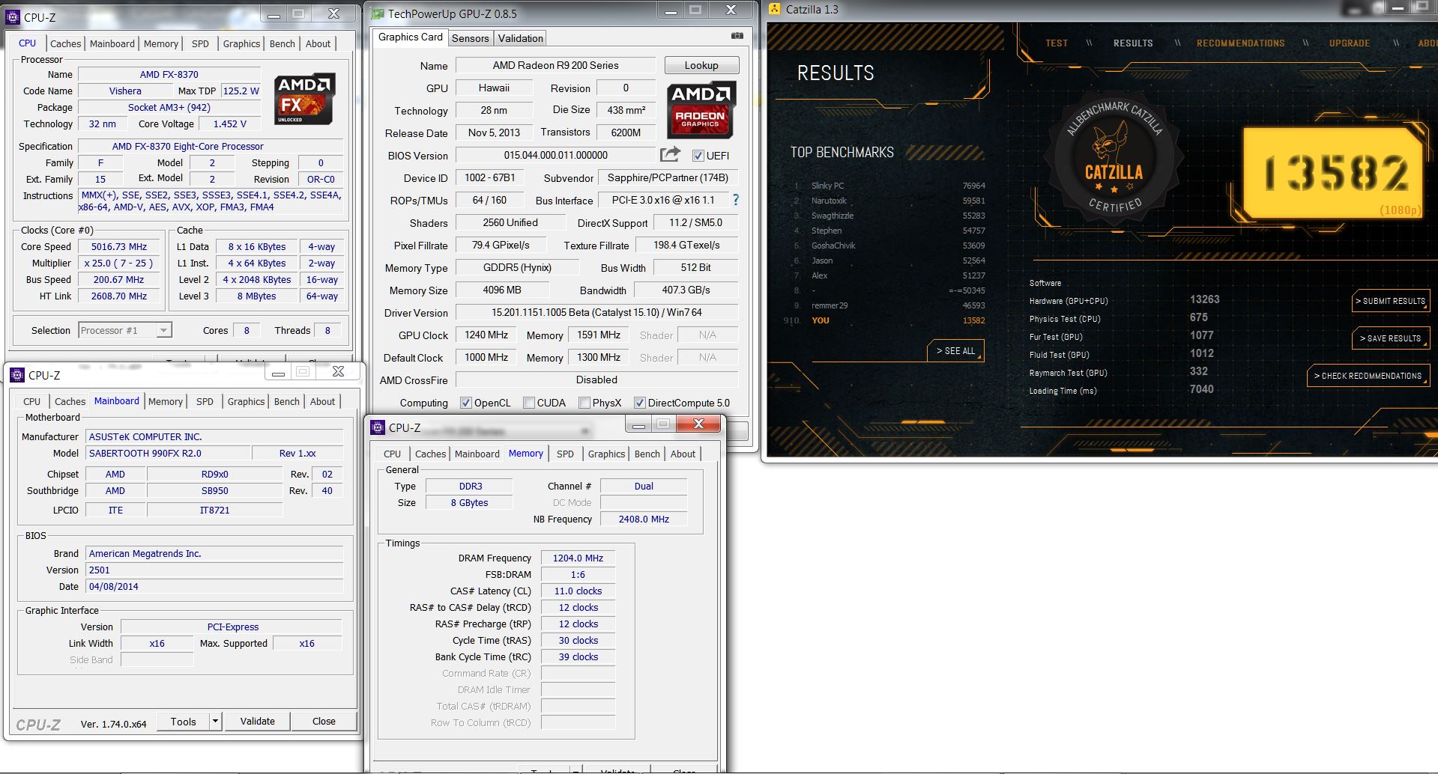Click the Catzilla Certified cat badge
Viewport: 1438px width, 774px height.
pos(1115,159)
